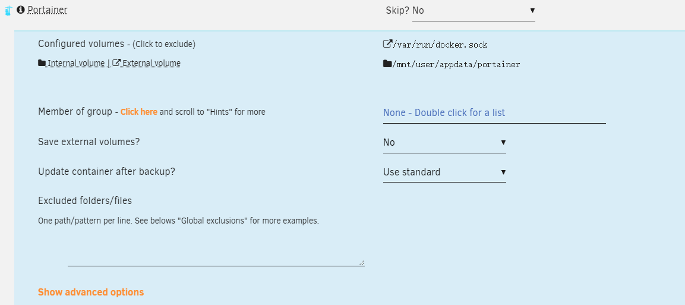This screenshot has width=685, height=305.
Task: Open the Skip? dropdown for Portainer
Action: point(473,11)
